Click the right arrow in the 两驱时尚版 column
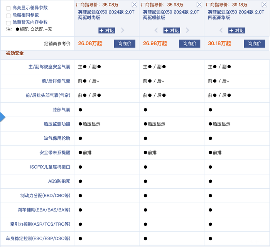The image size is (270, 247). coord(123,30)
